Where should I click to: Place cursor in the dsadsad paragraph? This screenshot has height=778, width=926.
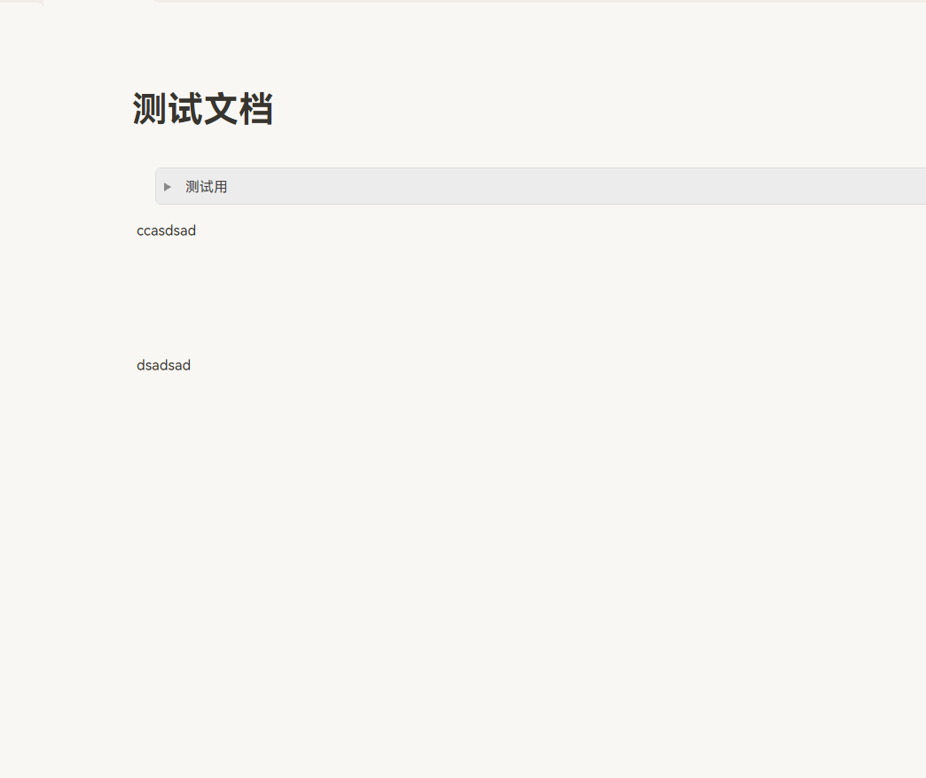163,365
